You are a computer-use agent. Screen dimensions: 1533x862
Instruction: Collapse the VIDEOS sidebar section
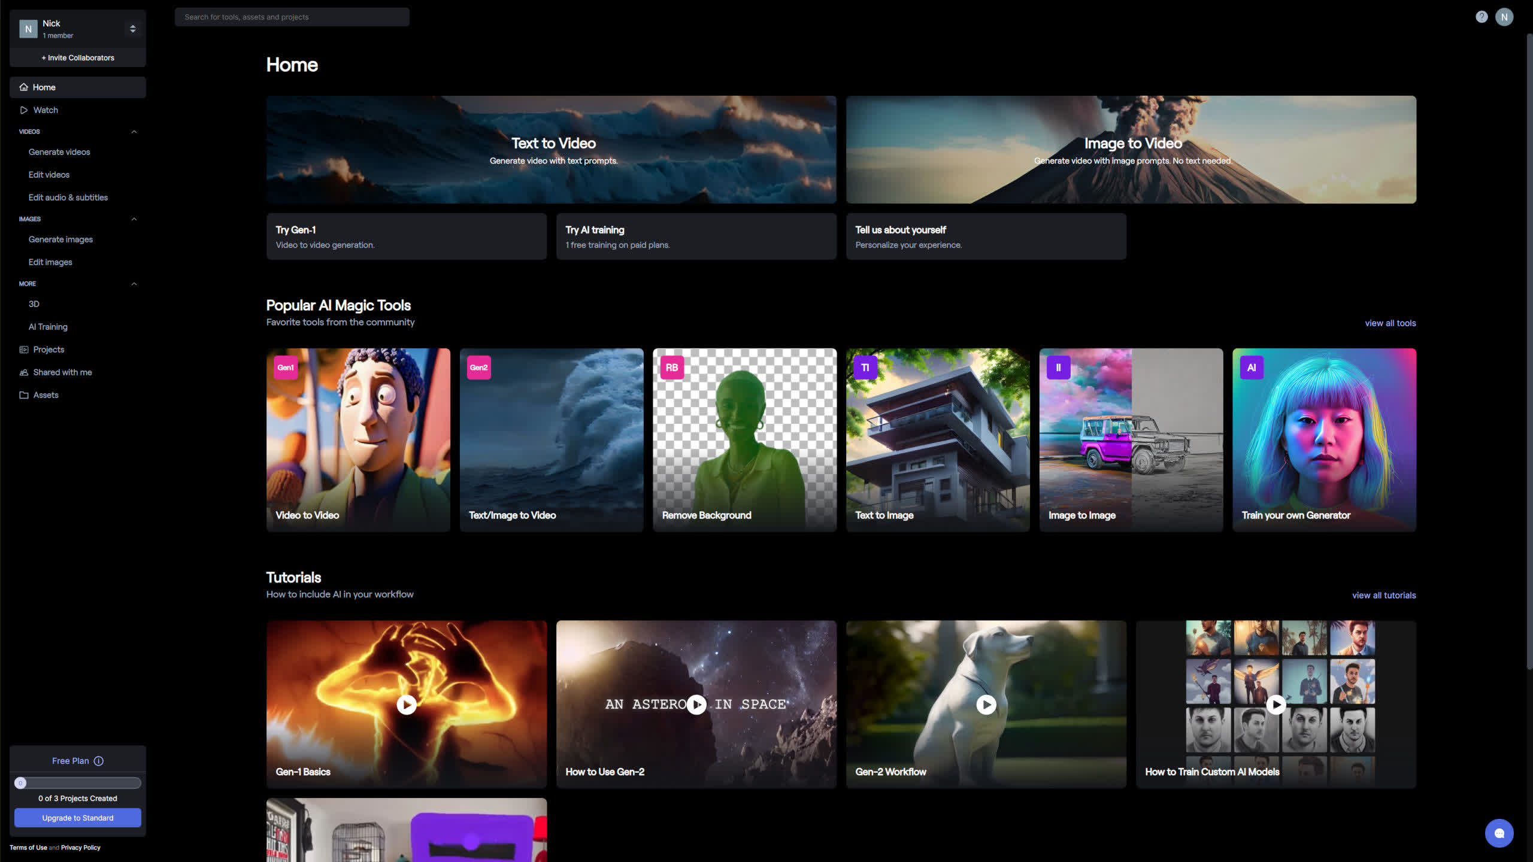coord(134,132)
